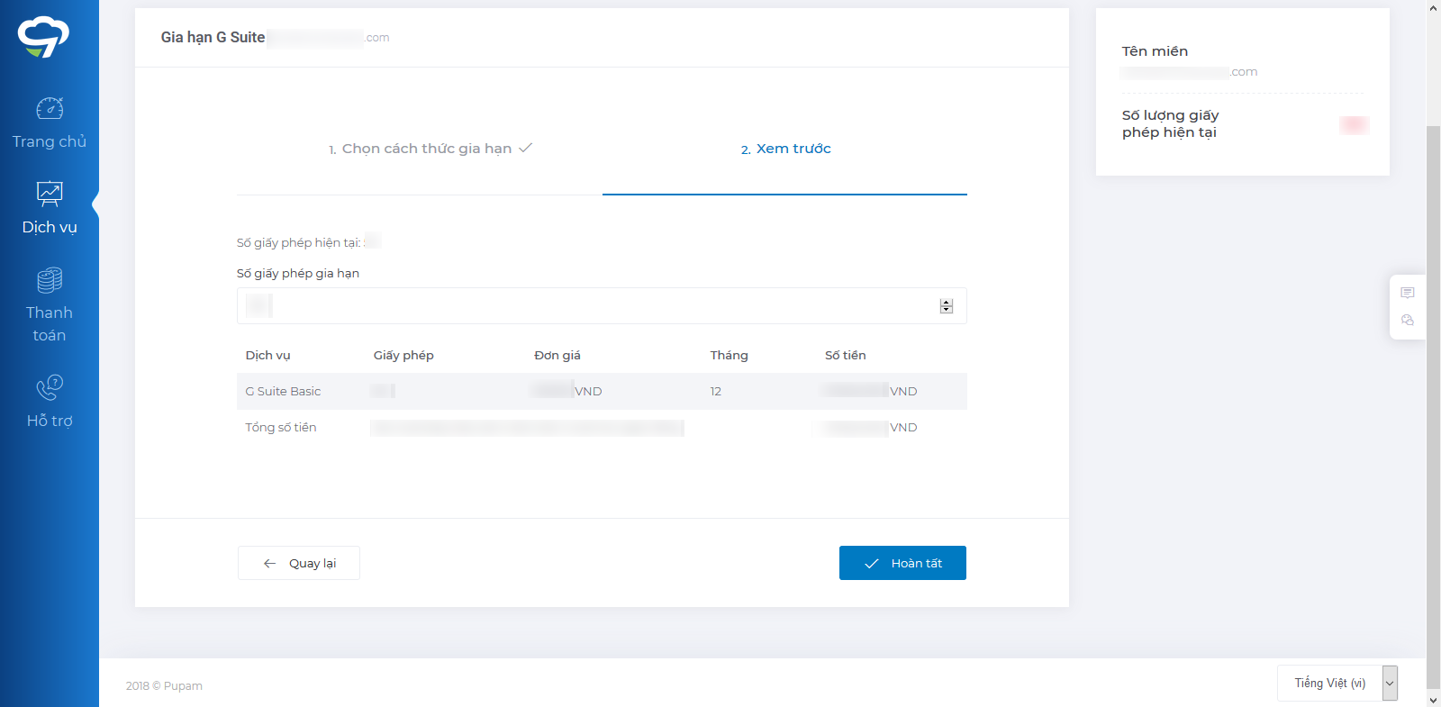Image resolution: width=1441 pixels, height=707 pixels.
Task: Click Gia hạn G Suite heading
Action: (213, 37)
